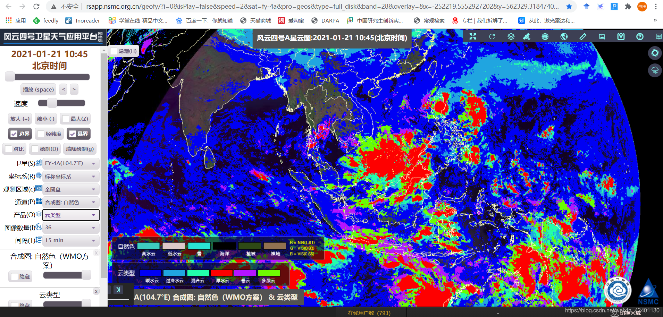663x317 pixels.
Task: Toggle the 经纬度 grid checkbox
Action: click(41, 134)
